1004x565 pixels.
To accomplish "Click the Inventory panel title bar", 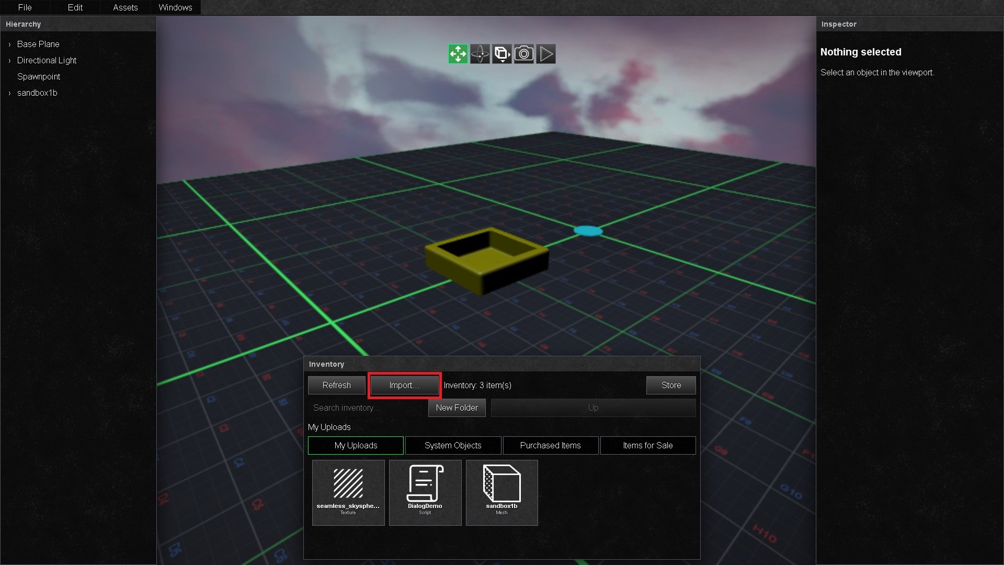I will pos(502,364).
